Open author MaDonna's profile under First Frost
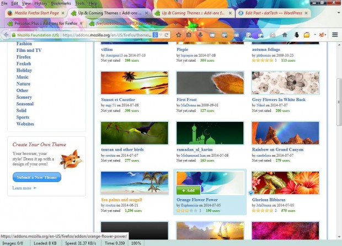The width and height of the screenshot is (342, 246). (189, 105)
